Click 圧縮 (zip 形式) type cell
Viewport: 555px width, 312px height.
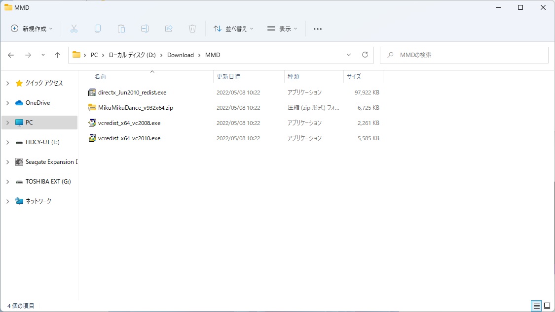coord(313,108)
